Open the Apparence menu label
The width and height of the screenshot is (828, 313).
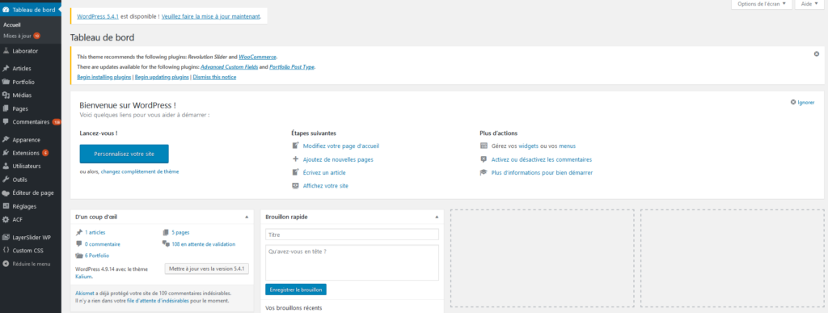[x=27, y=140]
